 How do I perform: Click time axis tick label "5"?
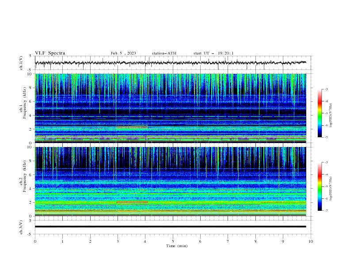(x=173, y=241)
